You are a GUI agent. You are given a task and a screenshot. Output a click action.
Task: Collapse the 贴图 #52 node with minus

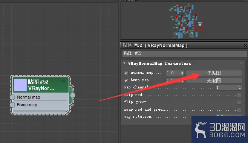click(x=63, y=81)
